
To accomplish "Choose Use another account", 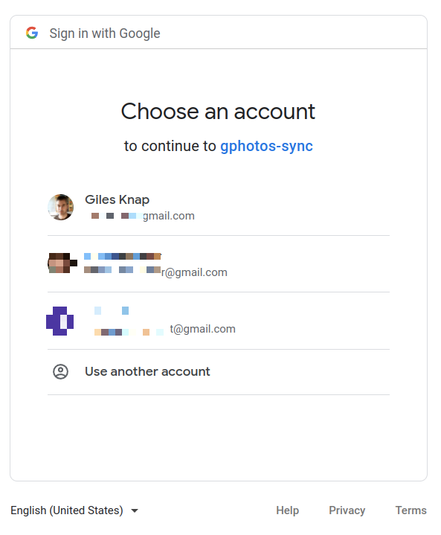I will coord(219,372).
